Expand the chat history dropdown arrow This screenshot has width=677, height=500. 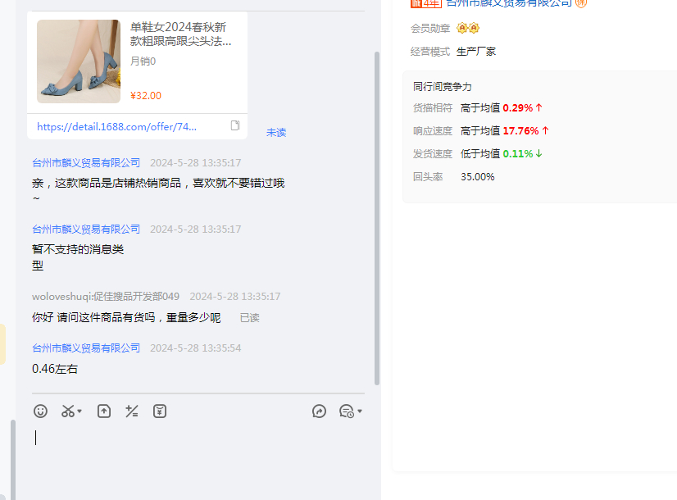[x=360, y=411]
